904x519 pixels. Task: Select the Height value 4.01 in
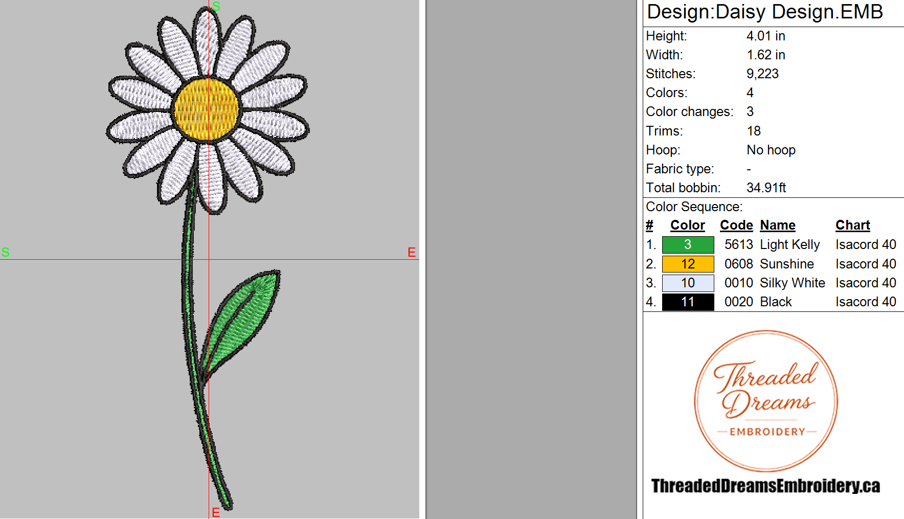pyautogui.click(x=765, y=36)
